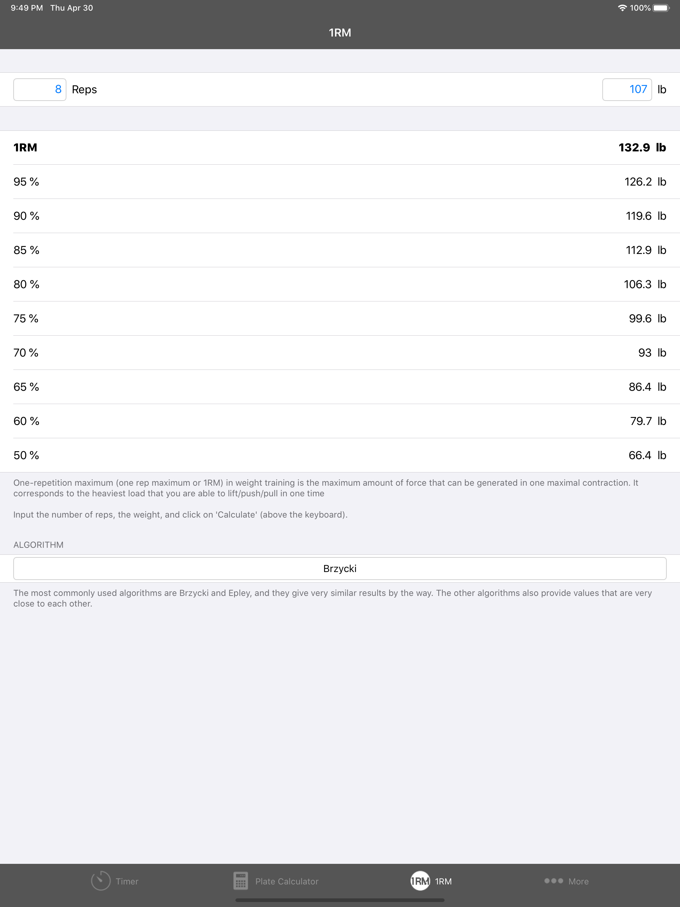This screenshot has height=907, width=680.
Task: Open the Brzycki algorithm selector
Action: pyautogui.click(x=340, y=568)
